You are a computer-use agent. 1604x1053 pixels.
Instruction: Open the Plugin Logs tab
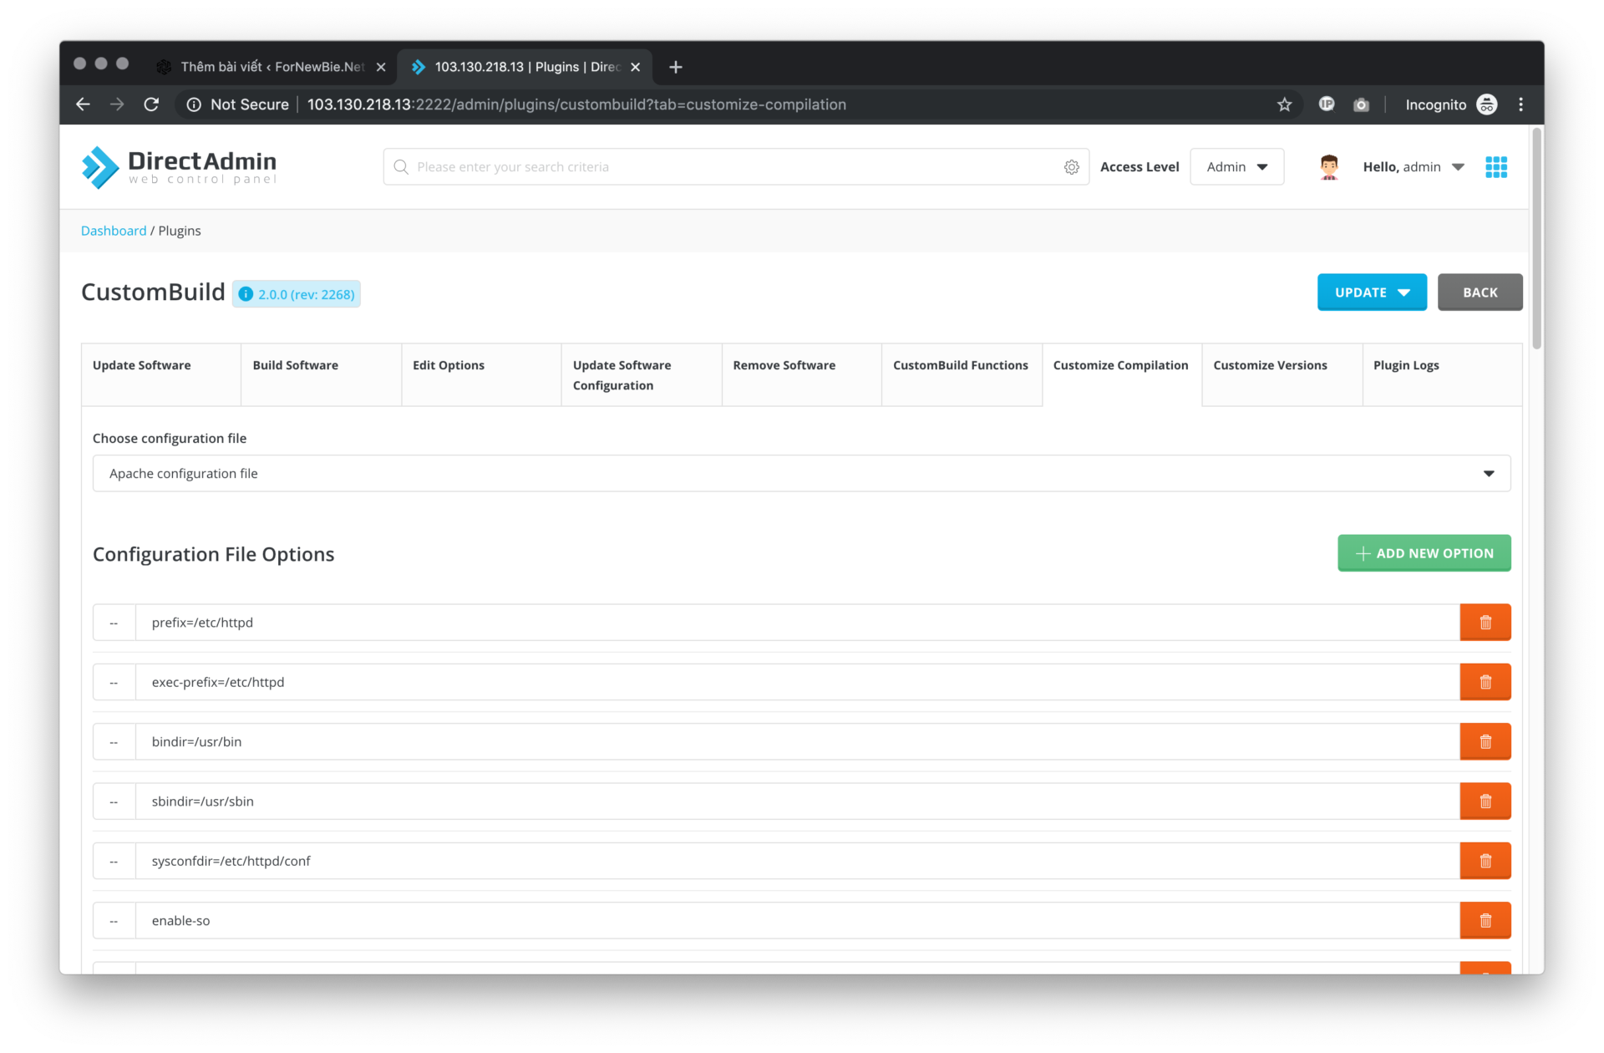pyautogui.click(x=1442, y=374)
